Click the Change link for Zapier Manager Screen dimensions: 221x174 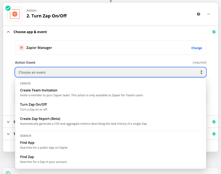196,48
